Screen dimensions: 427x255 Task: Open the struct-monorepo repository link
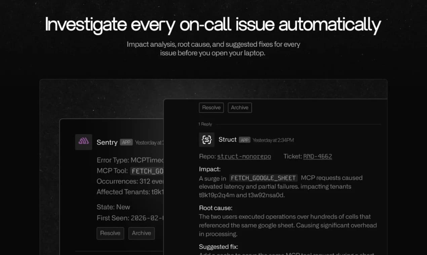pos(244,156)
